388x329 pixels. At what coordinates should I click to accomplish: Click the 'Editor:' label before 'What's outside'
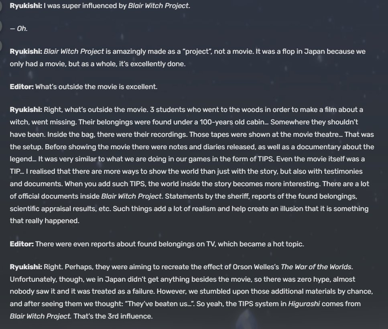22,87
